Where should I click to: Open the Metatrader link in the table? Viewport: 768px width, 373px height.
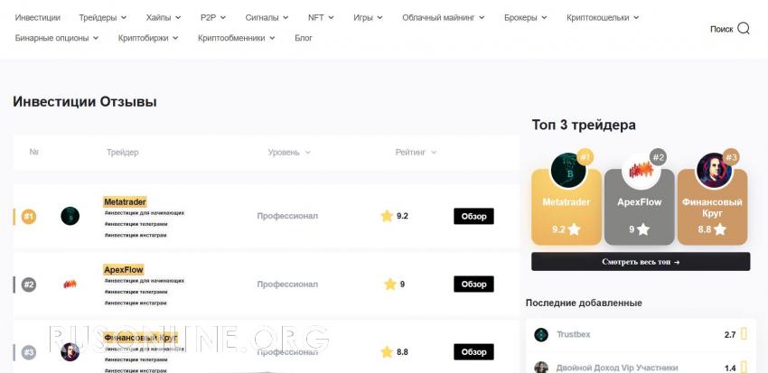coord(125,201)
